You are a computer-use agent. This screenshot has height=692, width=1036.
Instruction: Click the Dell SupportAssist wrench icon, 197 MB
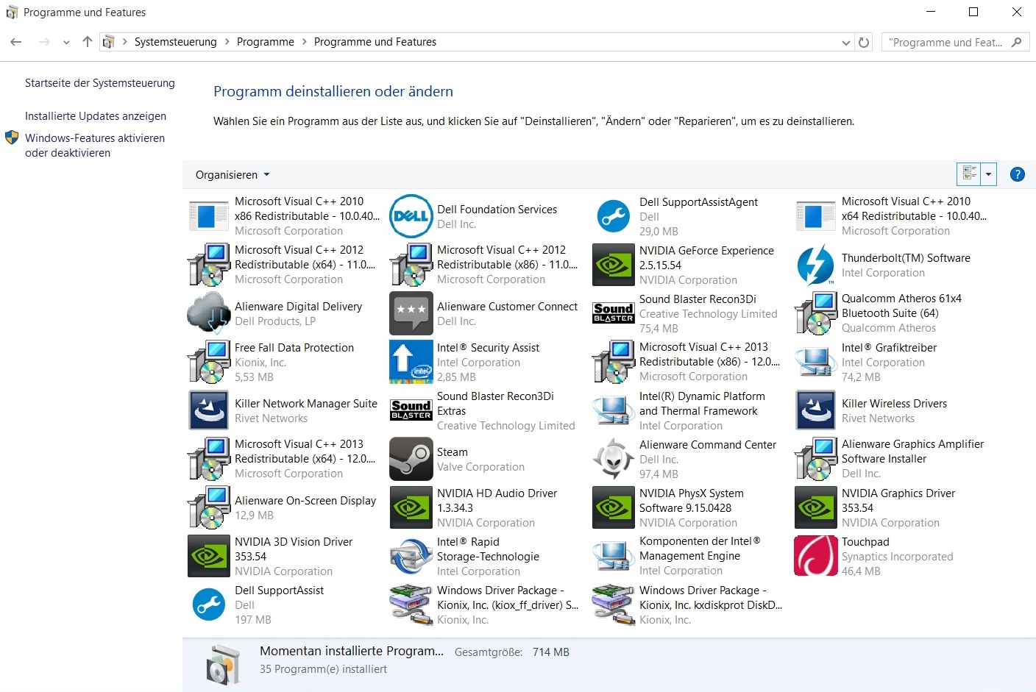209,604
